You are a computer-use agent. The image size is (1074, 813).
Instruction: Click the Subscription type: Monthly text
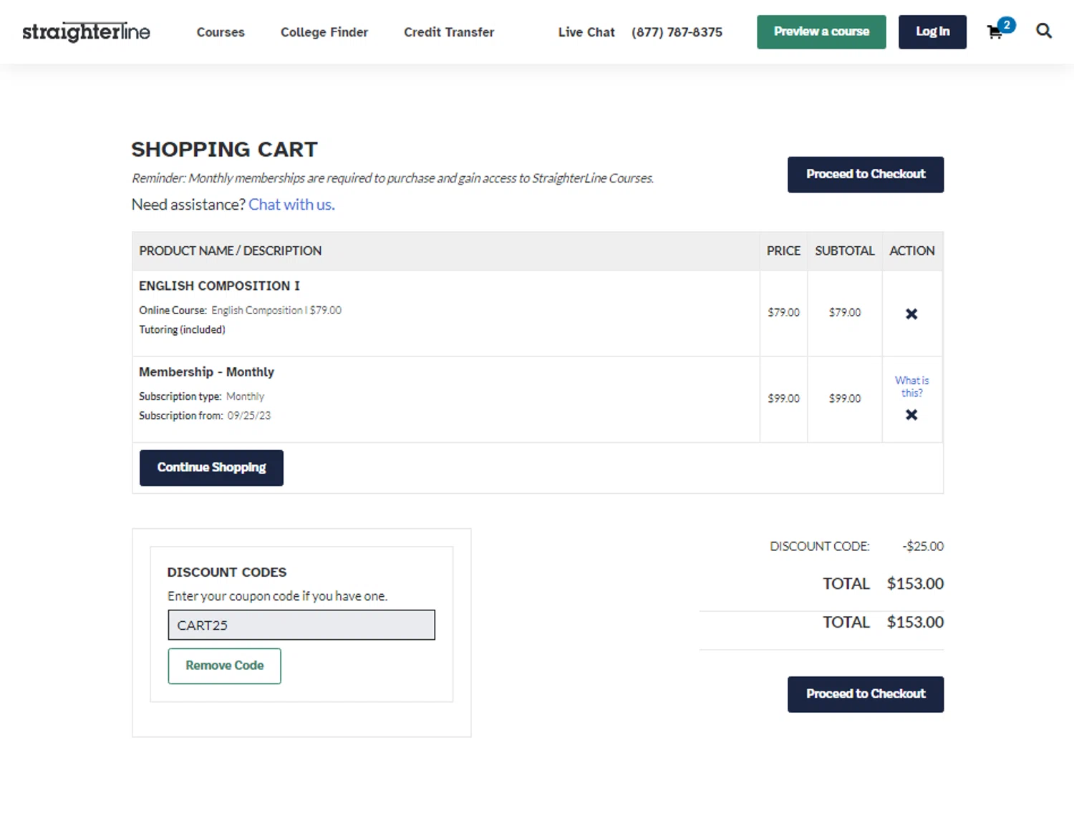pyautogui.click(x=201, y=396)
